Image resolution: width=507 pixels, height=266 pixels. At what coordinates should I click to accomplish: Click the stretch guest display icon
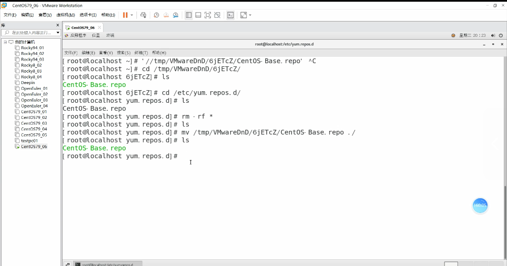coord(243,15)
